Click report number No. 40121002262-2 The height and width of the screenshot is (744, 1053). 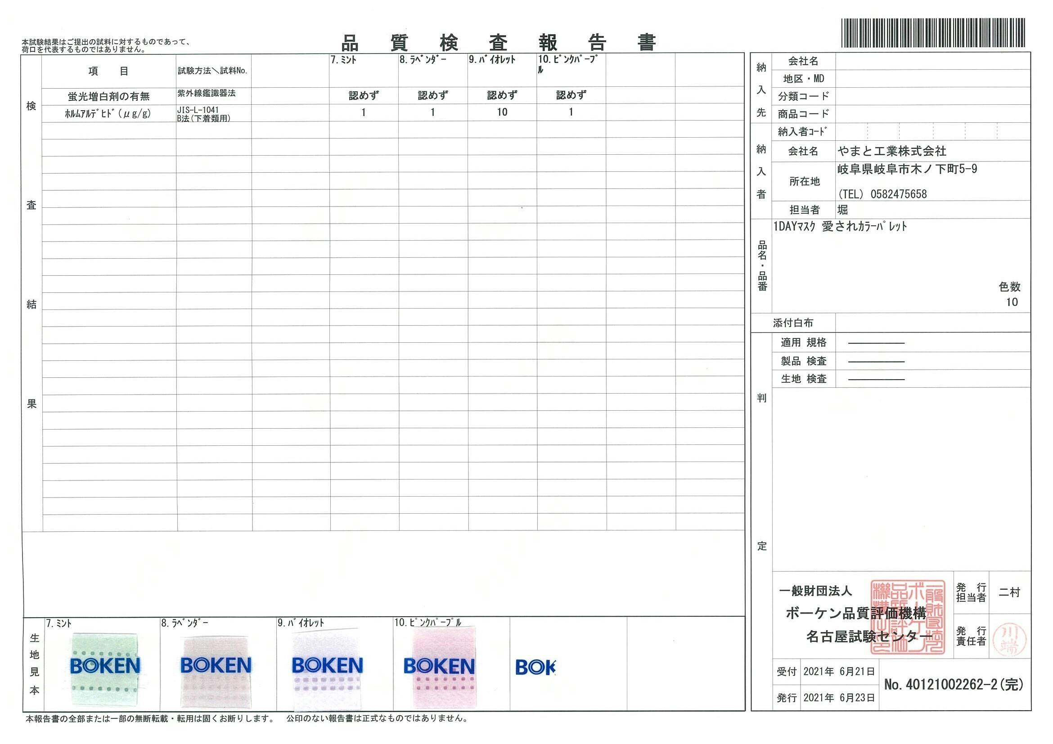tap(954, 685)
